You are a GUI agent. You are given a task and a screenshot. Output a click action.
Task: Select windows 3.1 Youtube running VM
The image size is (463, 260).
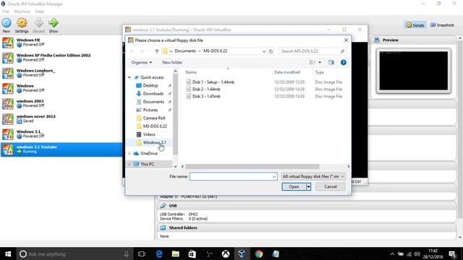61,149
